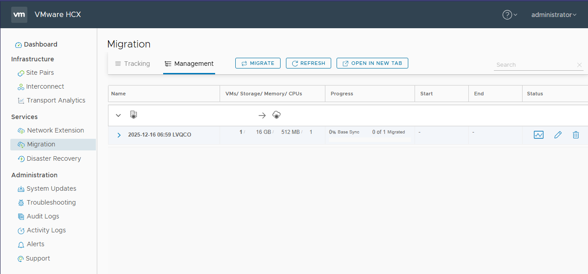The image size is (588, 274).
Task: Click the Support headset icon
Action: pos(20,259)
